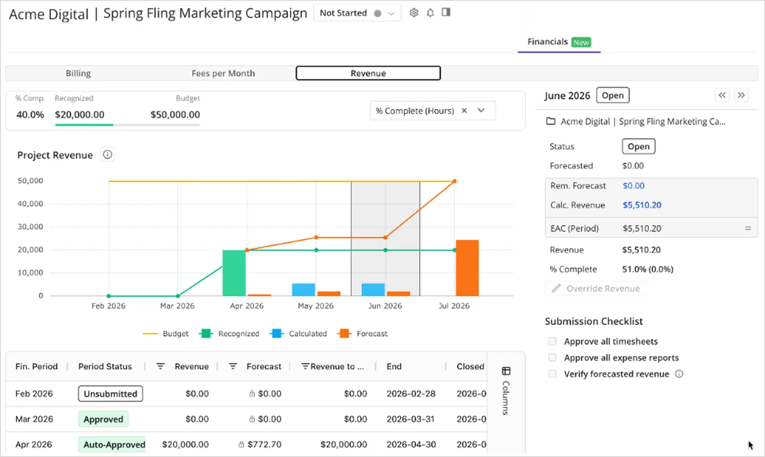
Task: Open the Columns panel table icon
Action: [506, 371]
